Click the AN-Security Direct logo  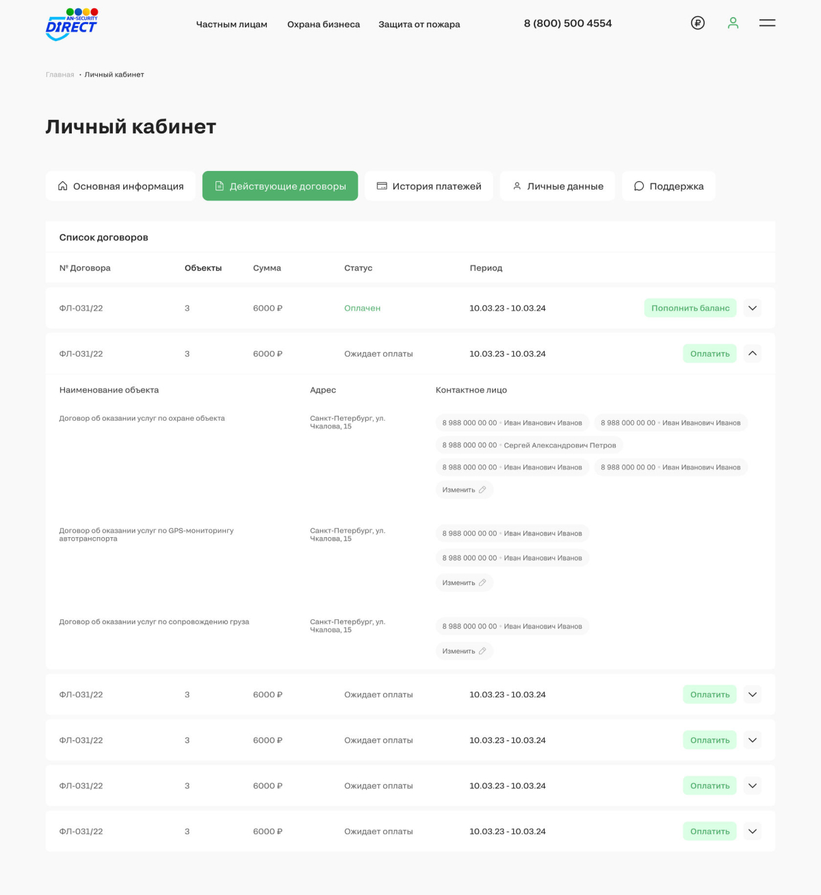[72, 24]
